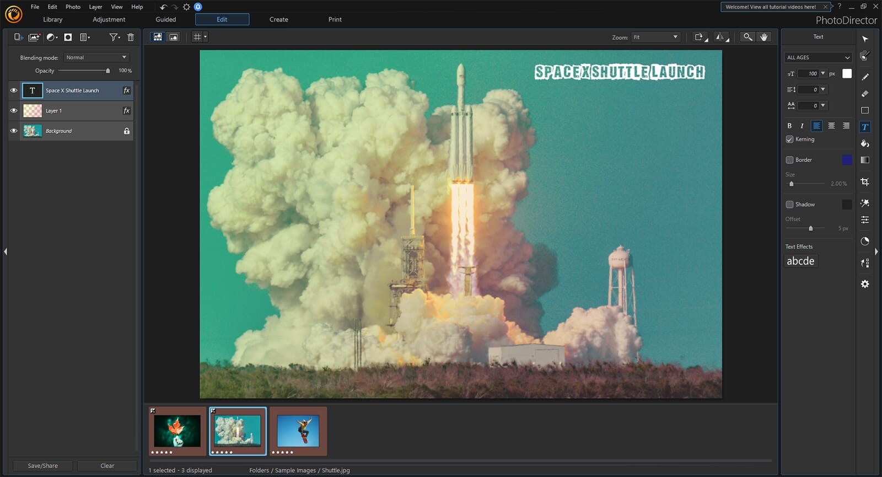The image size is (882, 477).
Task: Select the pen brush tool
Action: click(x=865, y=77)
